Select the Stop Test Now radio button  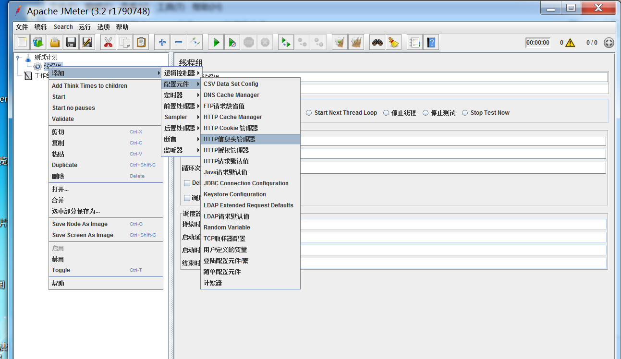tap(465, 113)
